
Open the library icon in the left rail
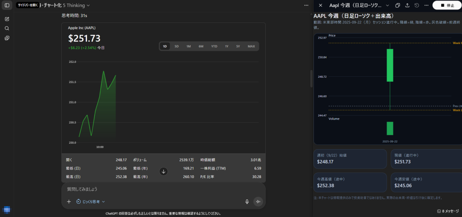7,38
